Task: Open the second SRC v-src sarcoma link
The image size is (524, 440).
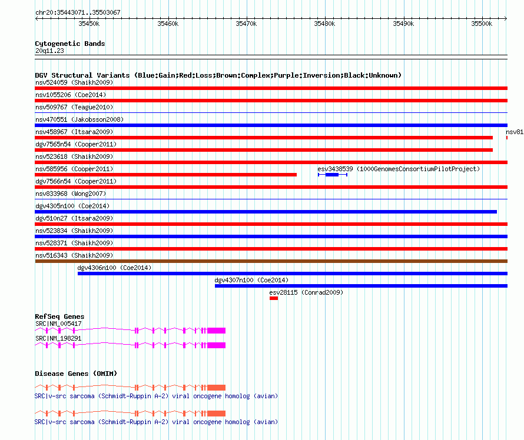Action: point(156,422)
